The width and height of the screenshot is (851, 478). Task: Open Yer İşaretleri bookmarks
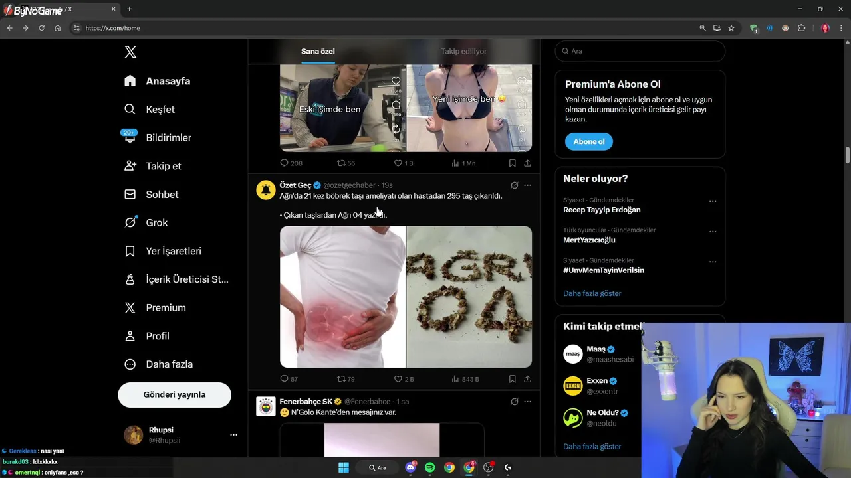[163, 251]
